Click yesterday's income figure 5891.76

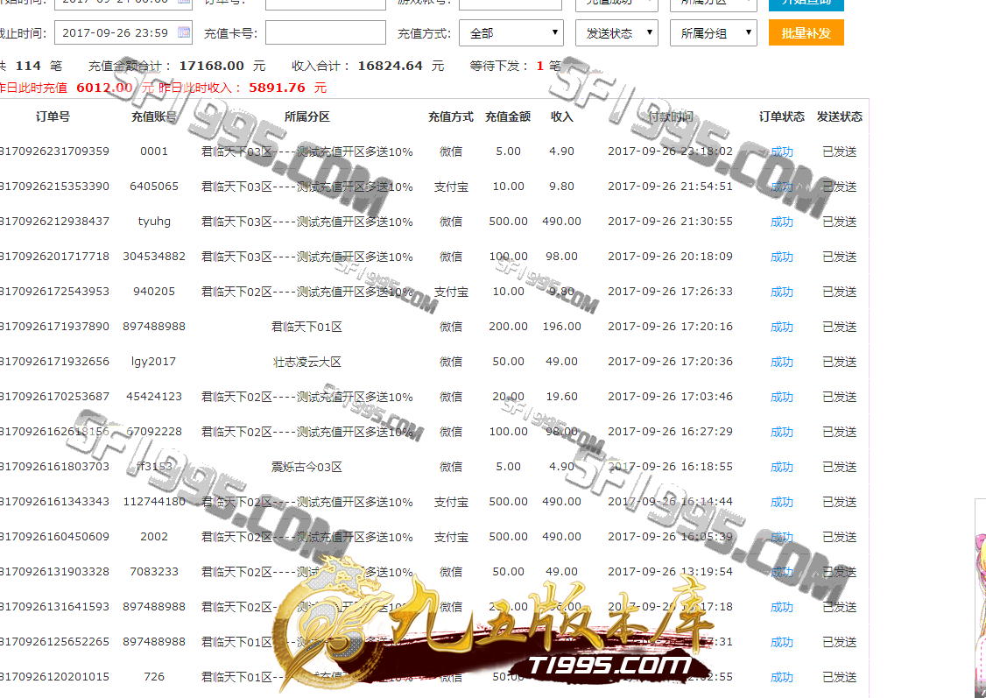click(x=278, y=88)
